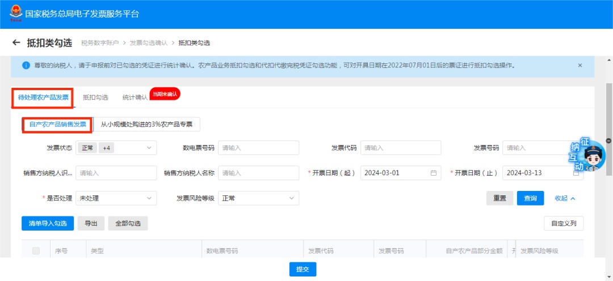Click the 当期未确认 red badge
The height and width of the screenshot is (281, 613).
click(x=165, y=94)
